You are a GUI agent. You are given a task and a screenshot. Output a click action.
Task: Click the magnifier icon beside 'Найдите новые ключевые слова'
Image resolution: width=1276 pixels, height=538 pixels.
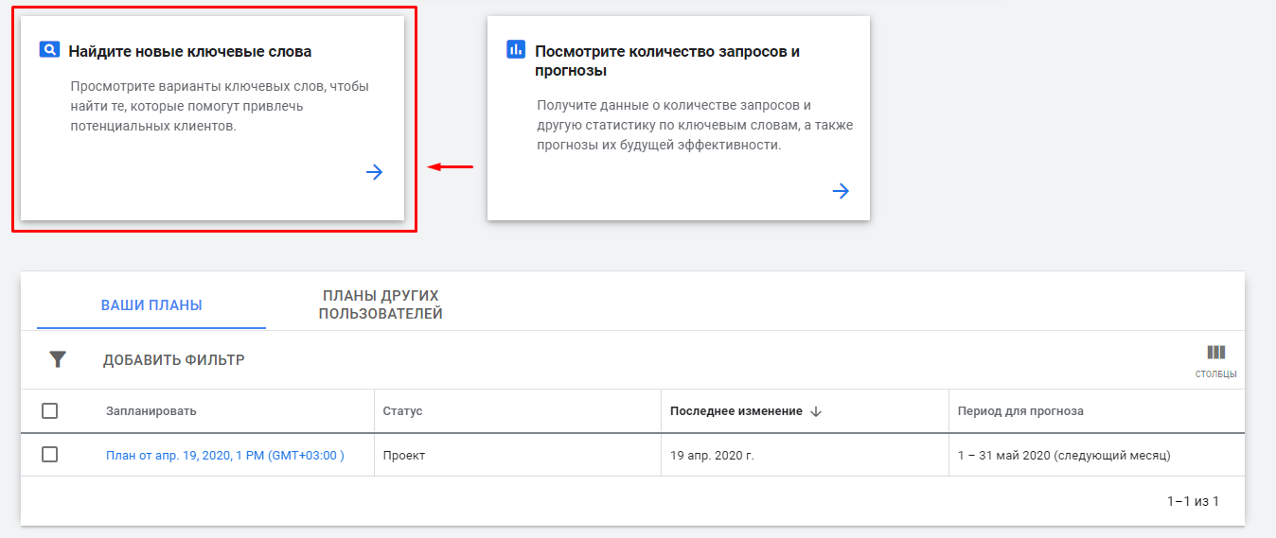click(49, 49)
